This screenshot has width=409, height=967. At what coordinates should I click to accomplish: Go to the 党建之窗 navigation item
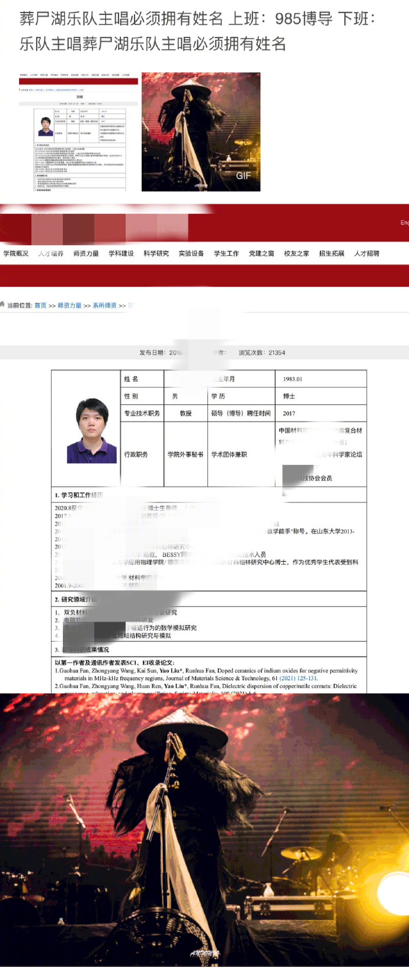point(261,253)
